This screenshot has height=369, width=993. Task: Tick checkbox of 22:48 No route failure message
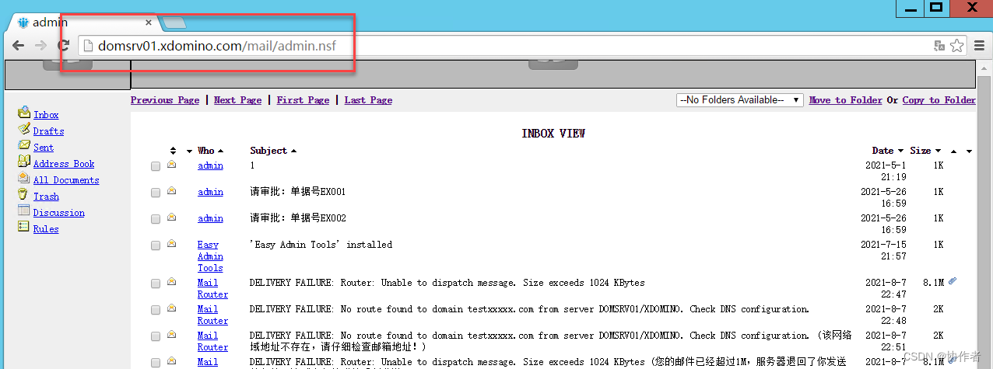coord(156,310)
